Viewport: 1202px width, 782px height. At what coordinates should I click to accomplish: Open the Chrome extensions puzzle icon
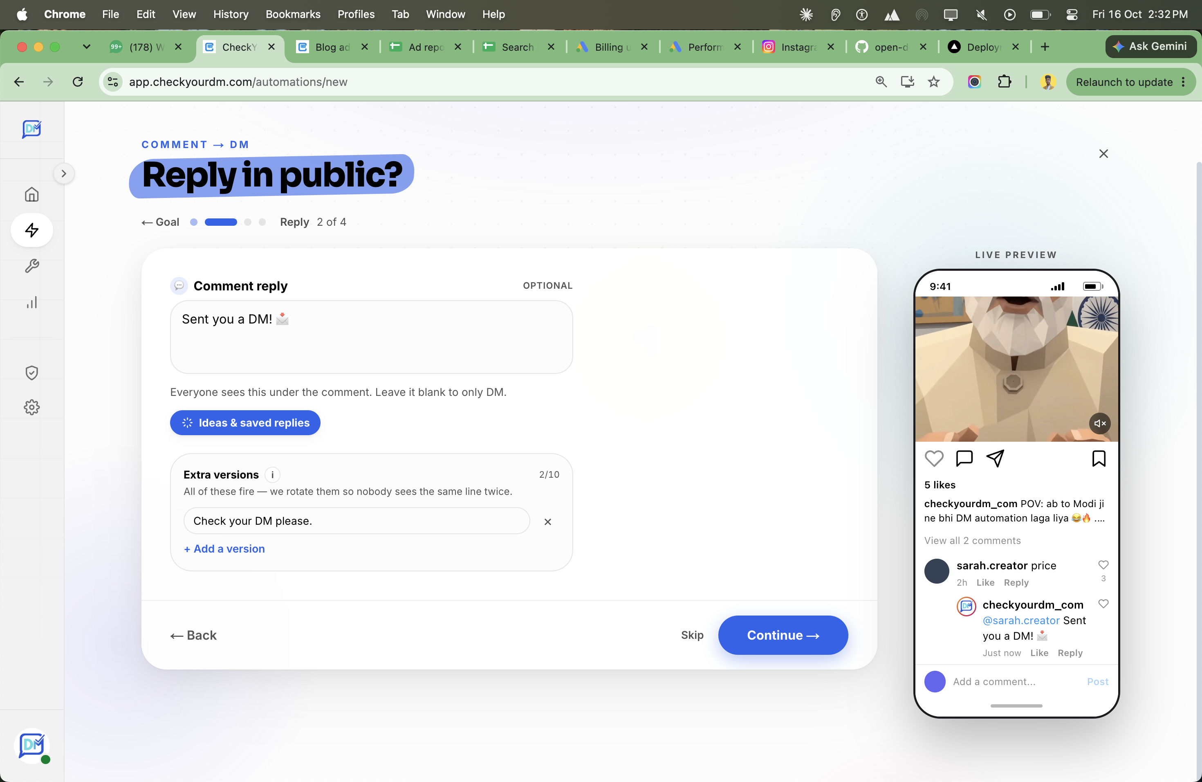pyautogui.click(x=1005, y=82)
